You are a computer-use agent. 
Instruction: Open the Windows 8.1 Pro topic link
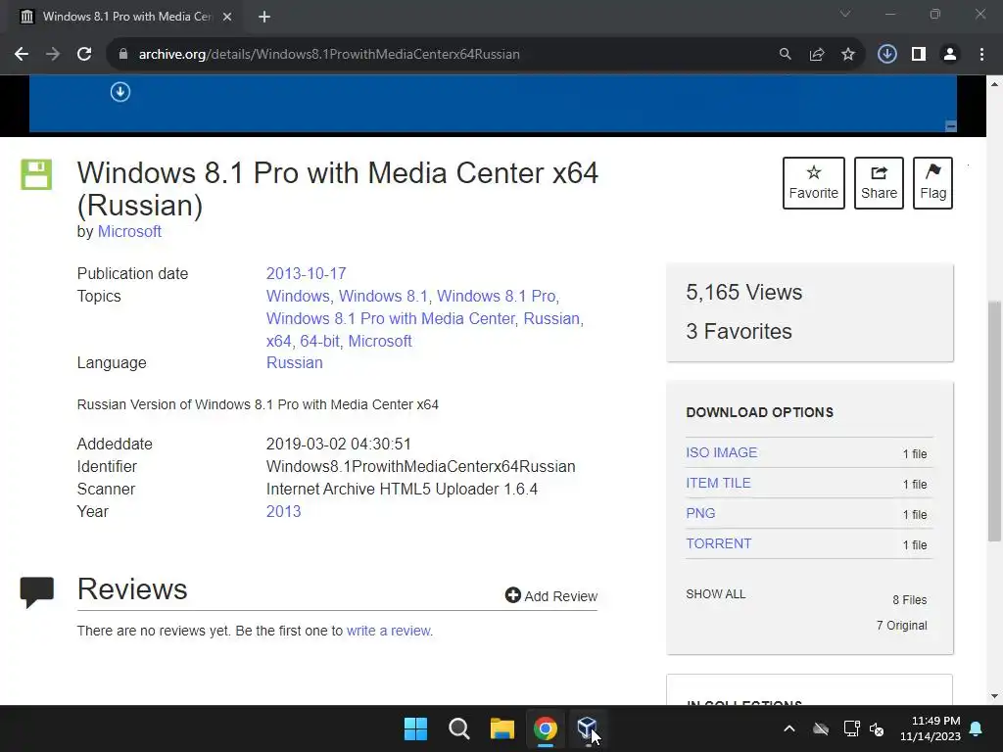click(x=496, y=296)
